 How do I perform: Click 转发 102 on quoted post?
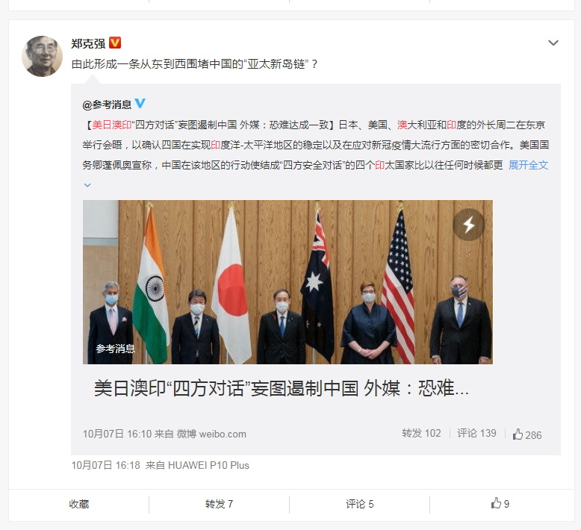click(x=421, y=434)
